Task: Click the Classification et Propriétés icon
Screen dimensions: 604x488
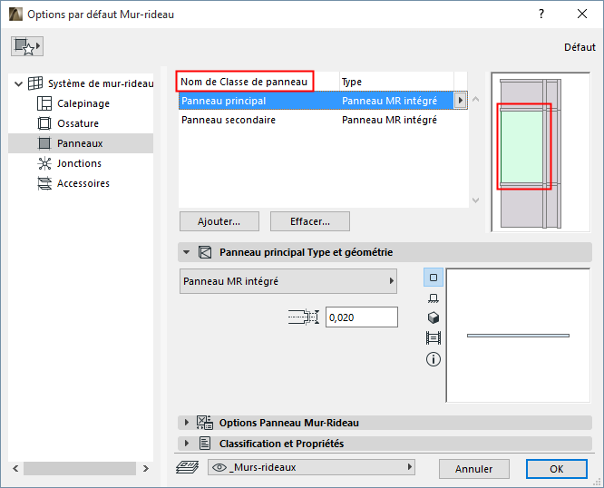Action: pyautogui.click(x=205, y=444)
